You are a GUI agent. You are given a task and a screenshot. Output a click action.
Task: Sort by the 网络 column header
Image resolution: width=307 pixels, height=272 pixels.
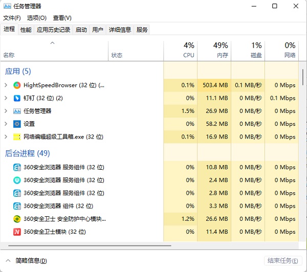point(282,51)
